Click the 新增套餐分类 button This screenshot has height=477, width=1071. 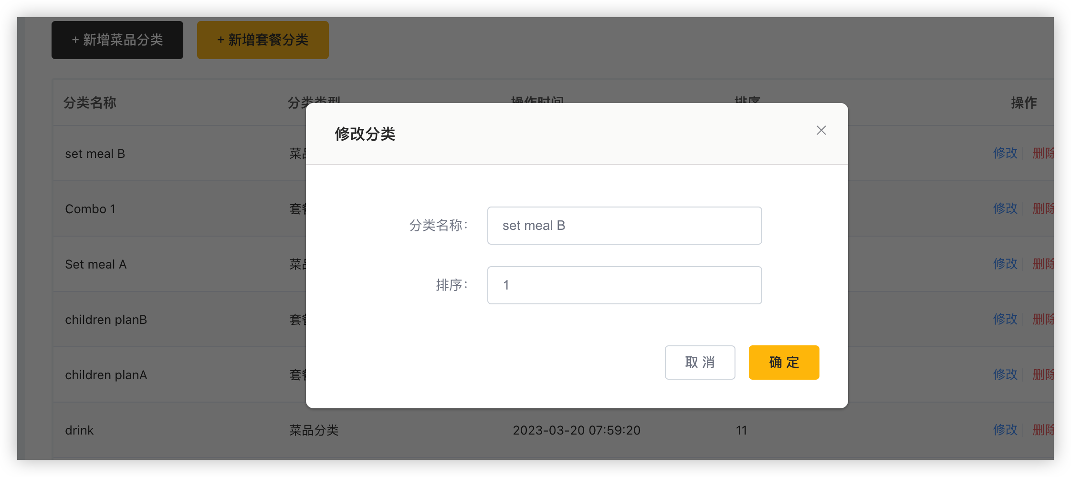pyautogui.click(x=262, y=40)
